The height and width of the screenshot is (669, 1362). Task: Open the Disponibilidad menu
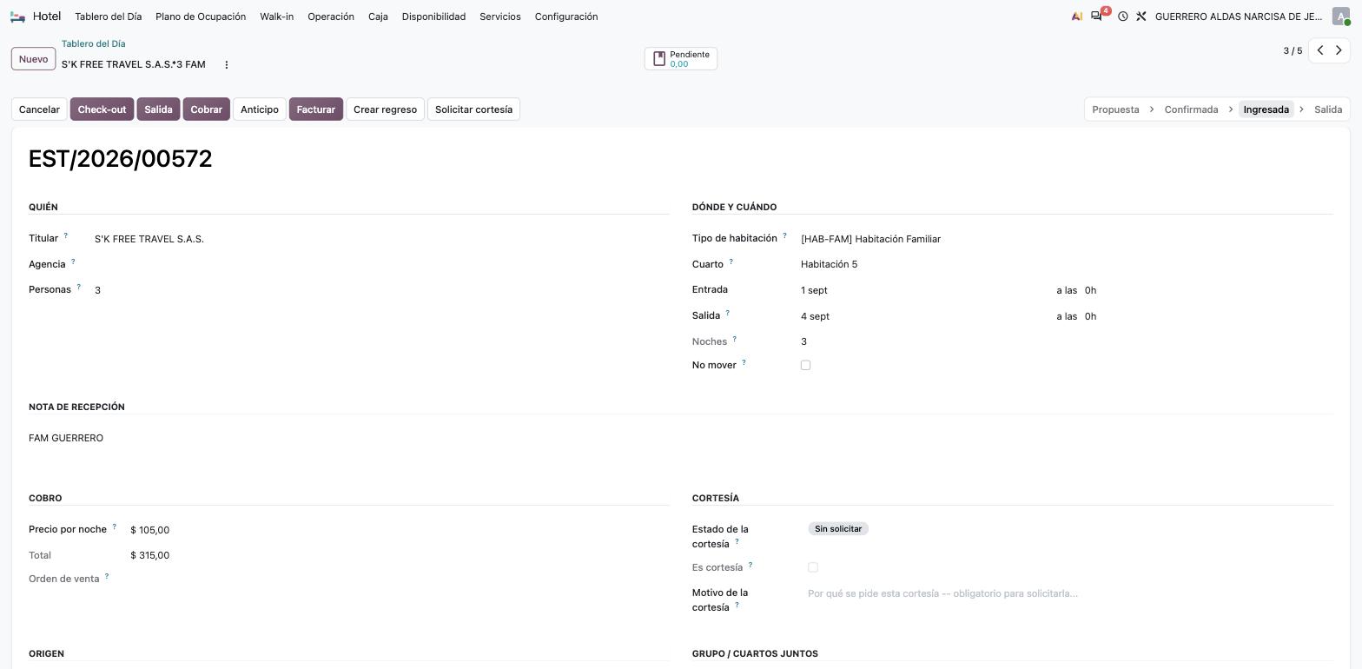pyautogui.click(x=433, y=17)
